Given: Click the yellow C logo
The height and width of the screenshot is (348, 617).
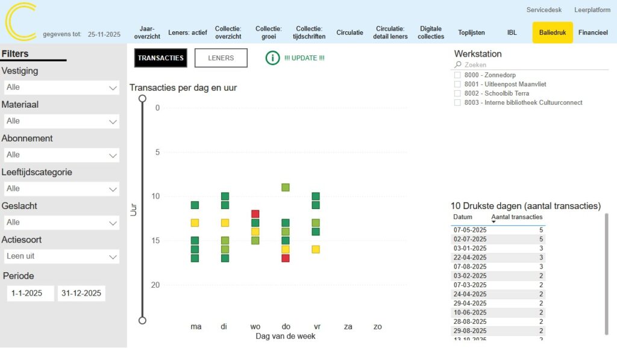Looking at the screenshot, I should click(x=21, y=22).
